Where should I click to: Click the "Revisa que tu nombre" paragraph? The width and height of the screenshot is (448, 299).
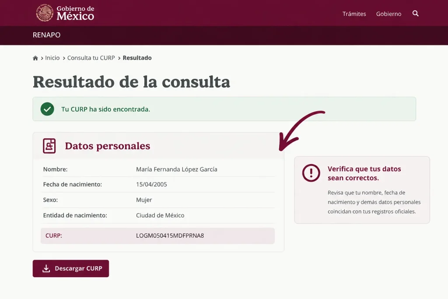coord(374,202)
